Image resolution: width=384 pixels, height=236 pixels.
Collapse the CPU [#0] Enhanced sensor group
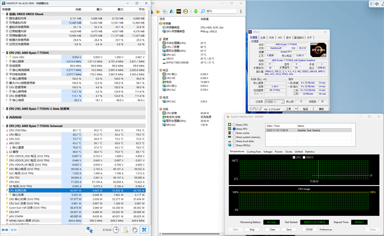[x=3, y=125]
